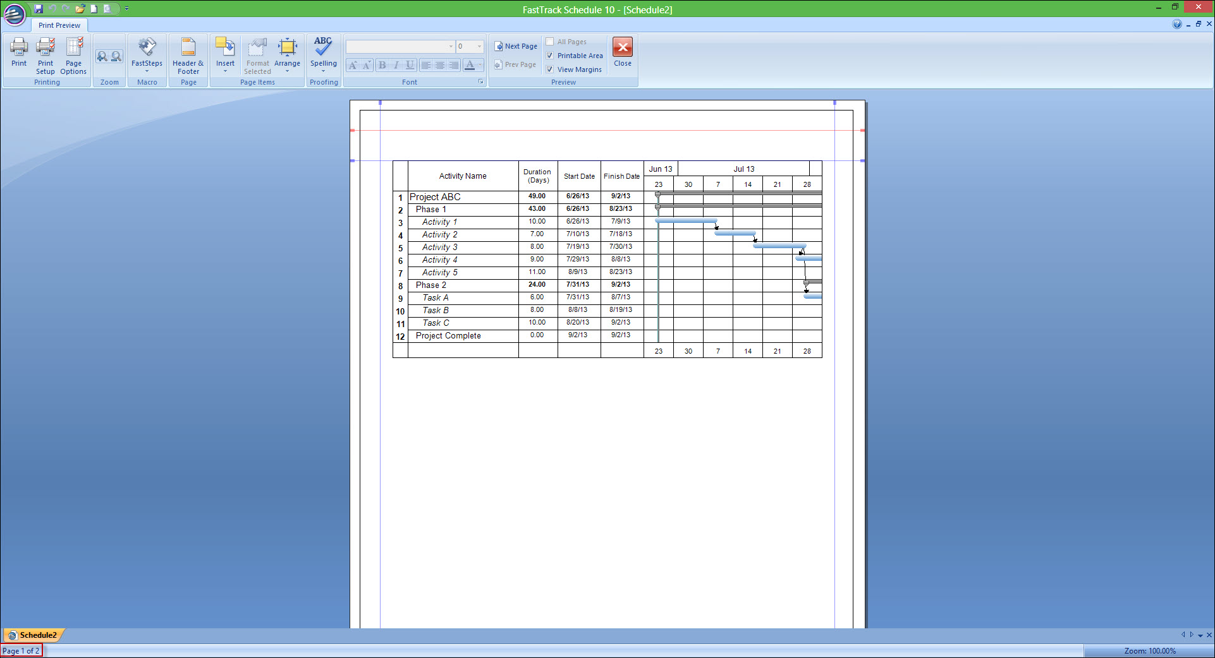Toggle the View Margins checkbox
Image resolution: width=1215 pixels, height=658 pixels.
pyautogui.click(x=550, y=69)
